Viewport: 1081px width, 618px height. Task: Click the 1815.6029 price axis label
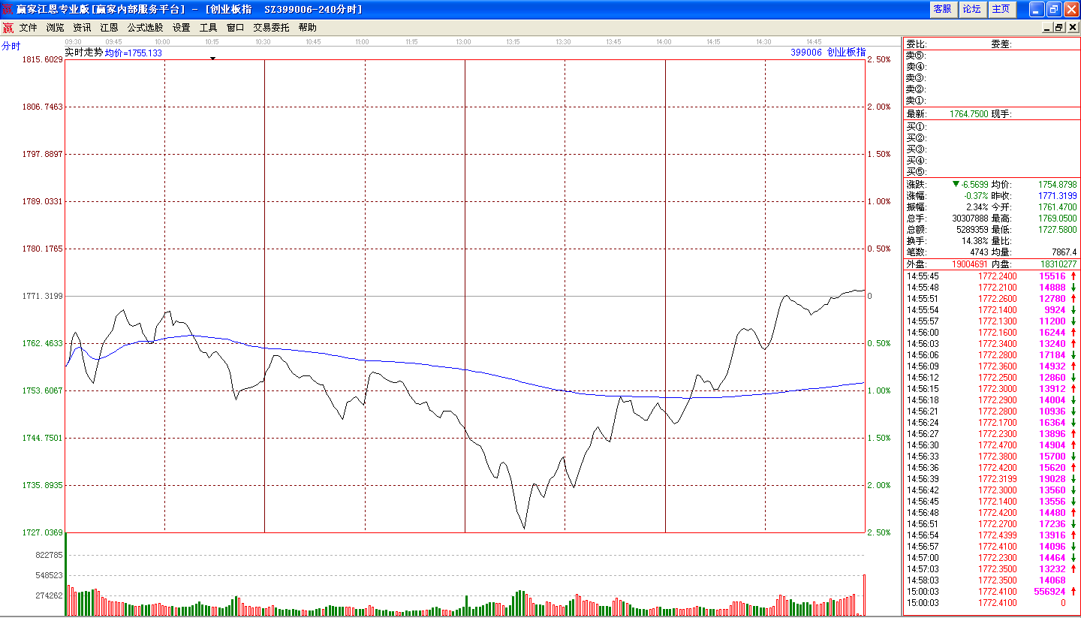(42, 59)
